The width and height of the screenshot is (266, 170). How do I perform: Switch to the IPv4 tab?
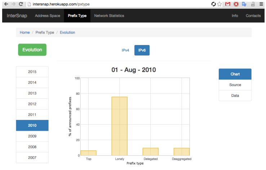125,50
